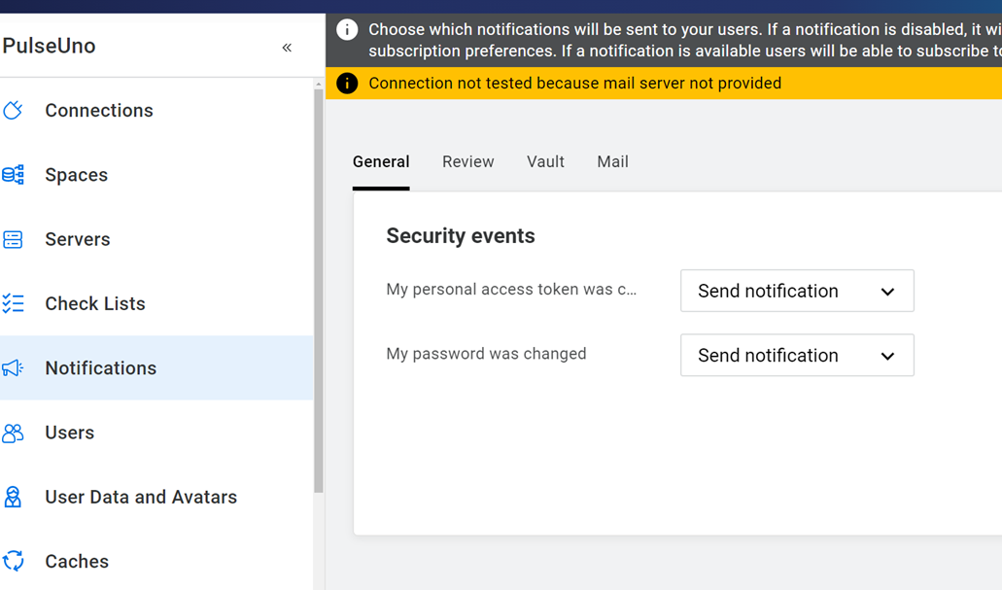Image resolution: width=1002 pixels, height=590 pixels.
Task: Open personal access token notification dropdown
Action: [x=797, y=291]
